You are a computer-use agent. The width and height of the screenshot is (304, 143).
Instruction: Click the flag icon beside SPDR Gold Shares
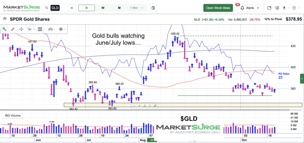5,19
